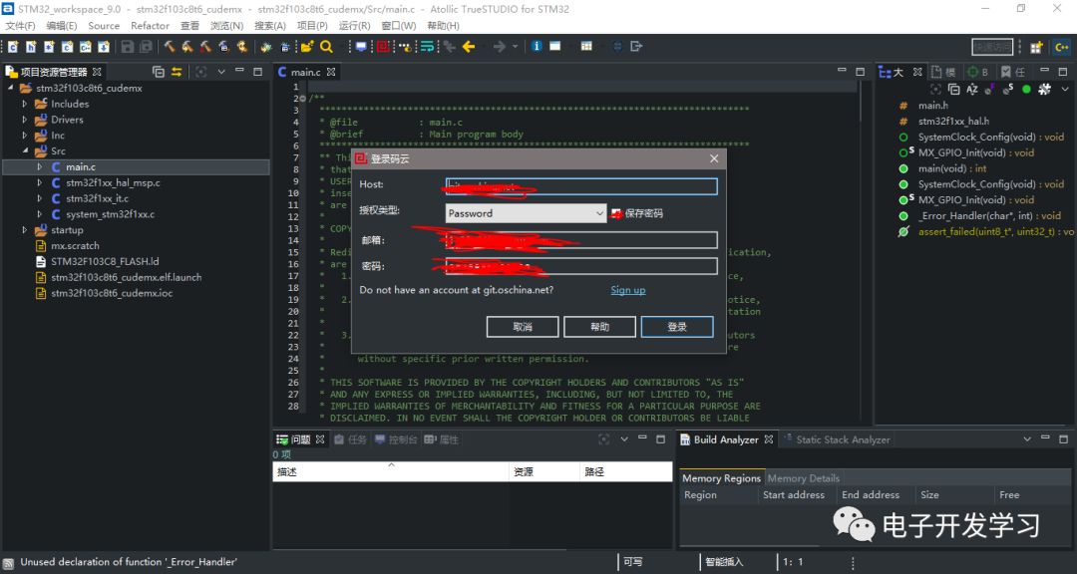This screenshot has height=574, width=1077.
Task: Collapse the Src folder
Action: (25, 151)
